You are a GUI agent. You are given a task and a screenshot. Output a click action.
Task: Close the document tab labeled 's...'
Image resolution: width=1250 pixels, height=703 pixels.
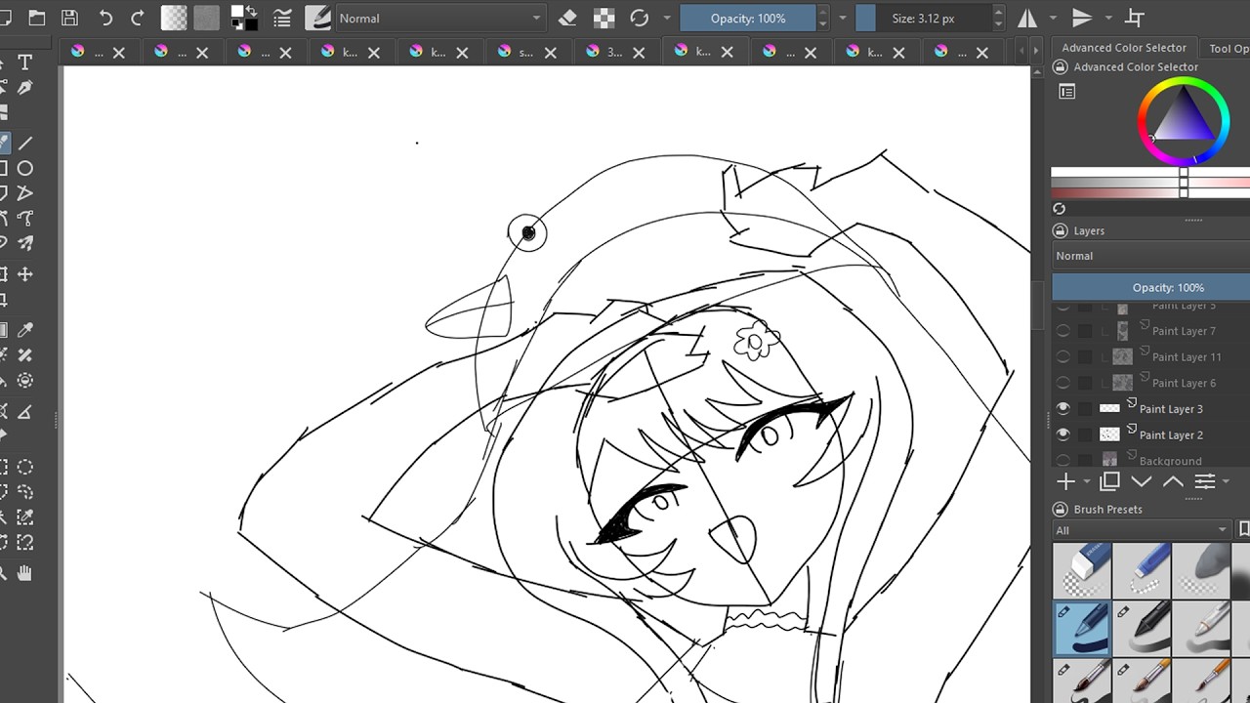(549, 53)
